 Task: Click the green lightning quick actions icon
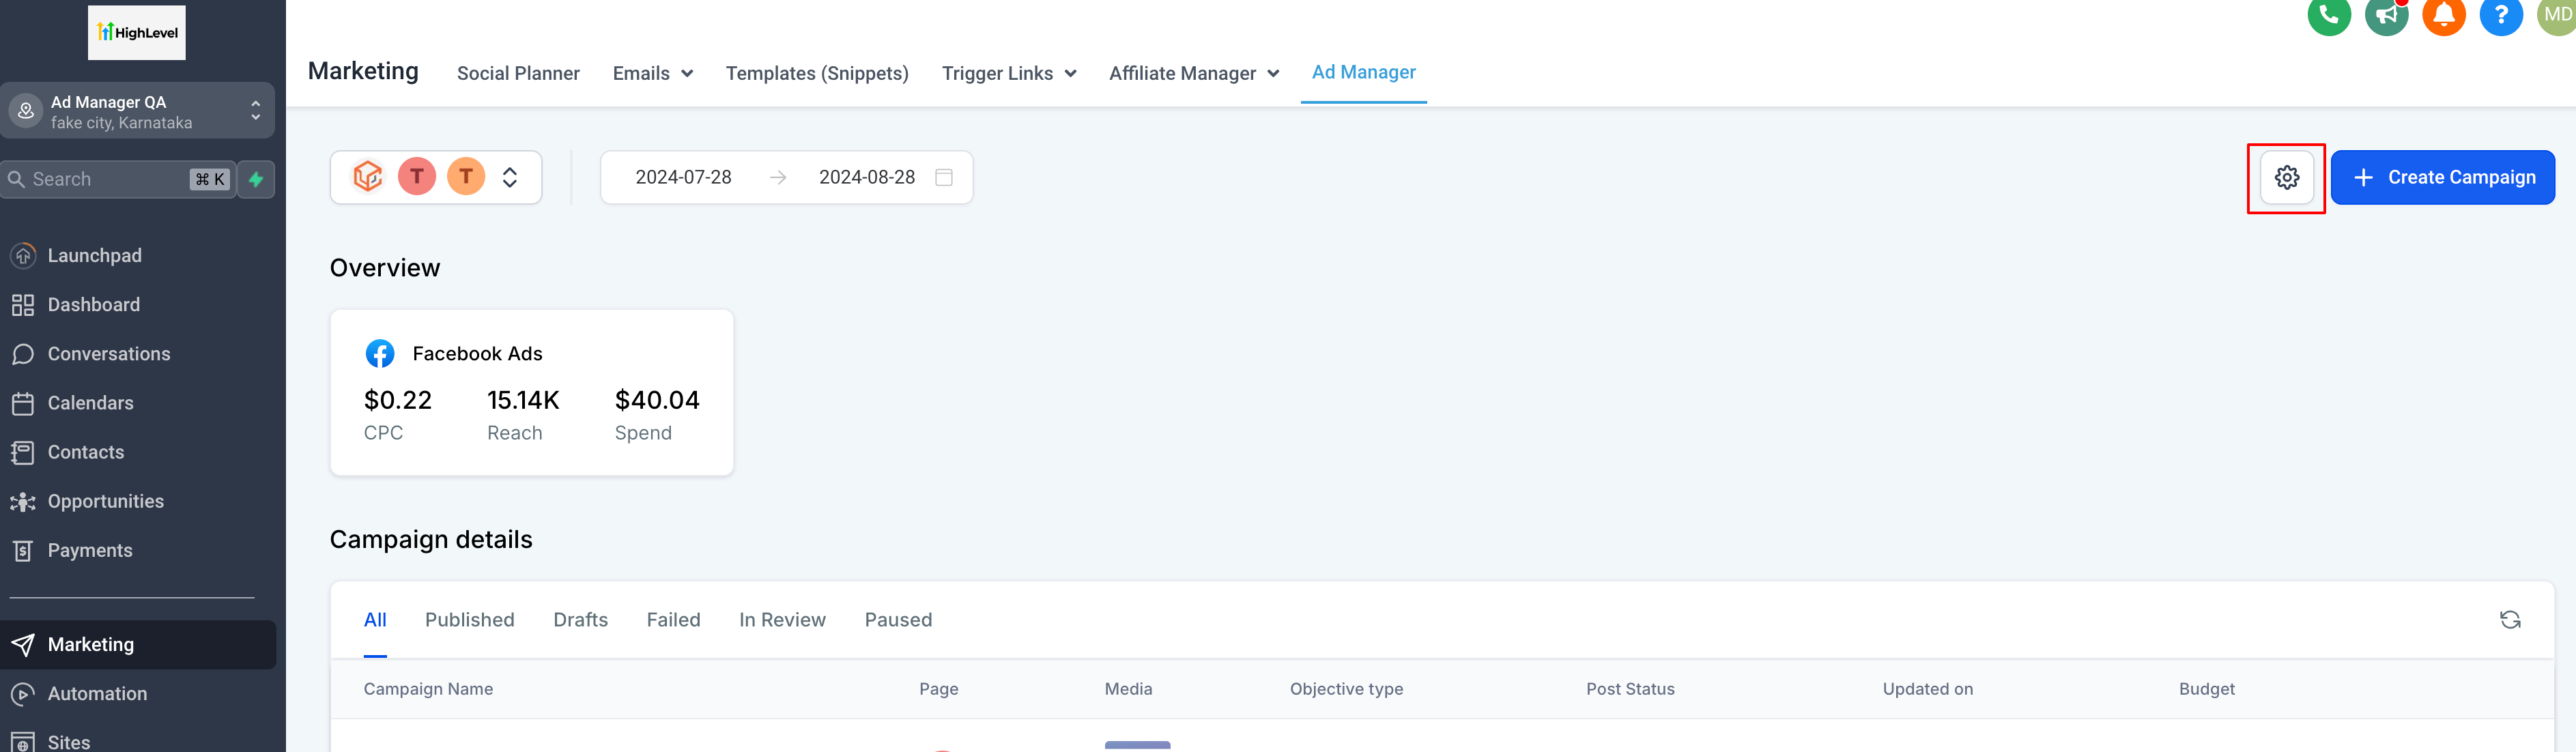(x=256, y=179)
